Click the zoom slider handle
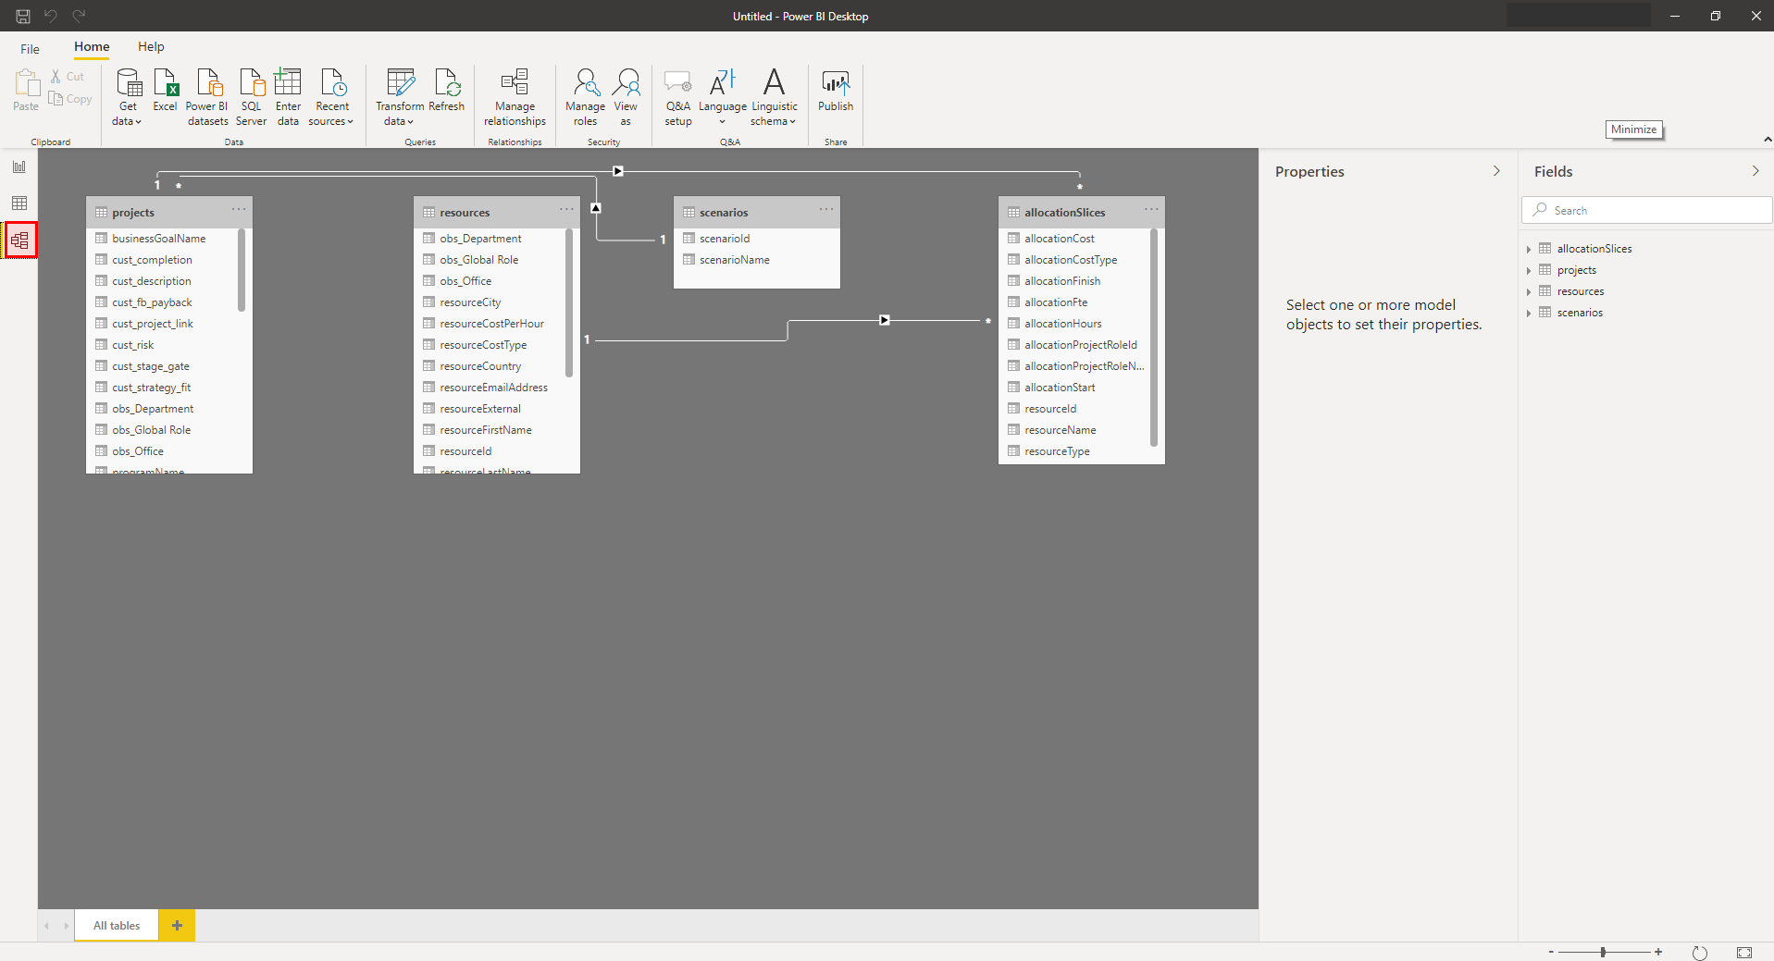Viewport: 1774px width, 961px height. [1603, 952]
